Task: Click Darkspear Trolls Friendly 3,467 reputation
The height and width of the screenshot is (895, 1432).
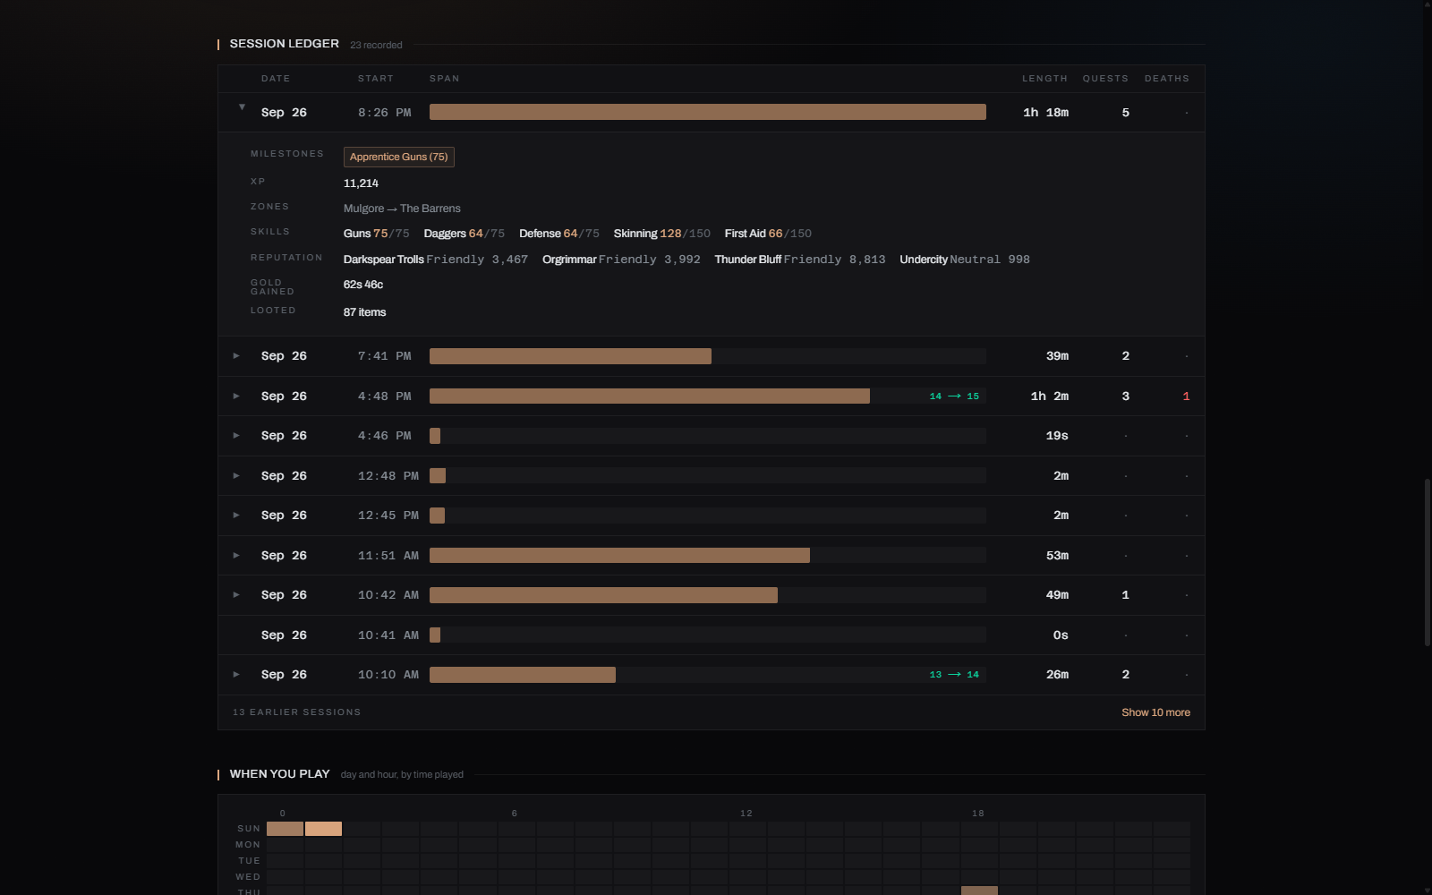Action: point(436,260)
